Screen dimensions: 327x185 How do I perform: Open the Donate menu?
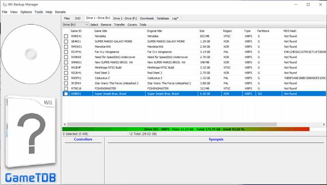(x=60, y=12)
